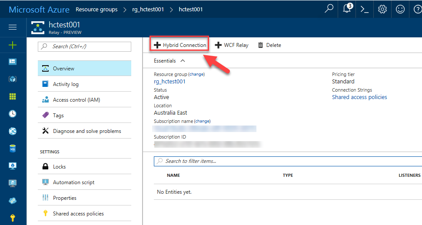422x225 pixels.
Task: Open Access control (IAM) menu item
Action: coord(76,100)
